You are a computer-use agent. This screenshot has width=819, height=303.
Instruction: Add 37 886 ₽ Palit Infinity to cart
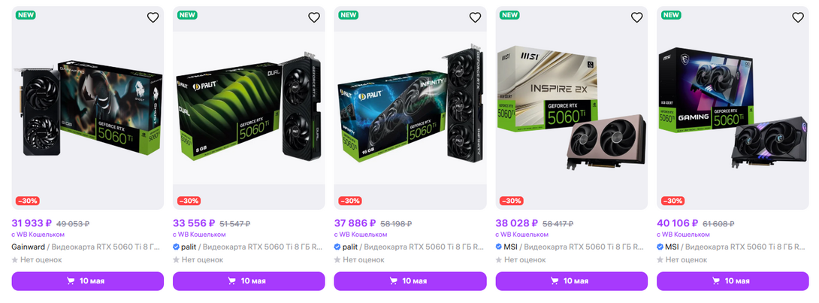point(410,281)
